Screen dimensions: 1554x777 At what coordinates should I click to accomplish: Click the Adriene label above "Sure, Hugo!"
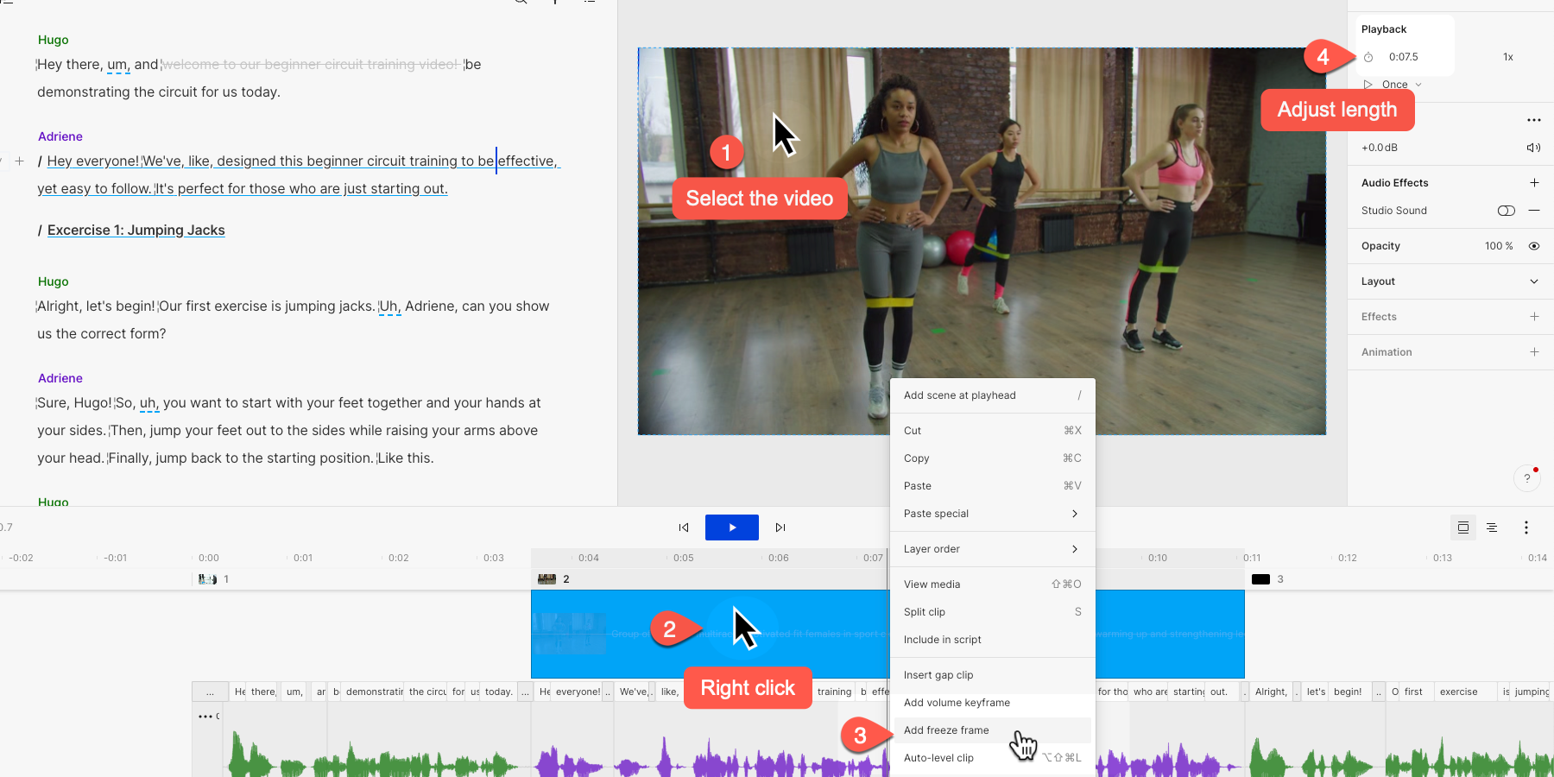[60, 378]
